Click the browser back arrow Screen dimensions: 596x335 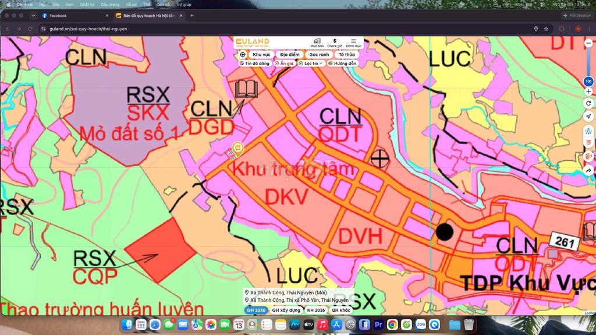point(8,29)
